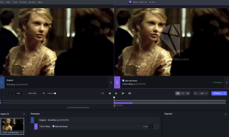The width and height of the screenshot is (229, 137).
Task: Play the video preview
Action: (116, 93)
